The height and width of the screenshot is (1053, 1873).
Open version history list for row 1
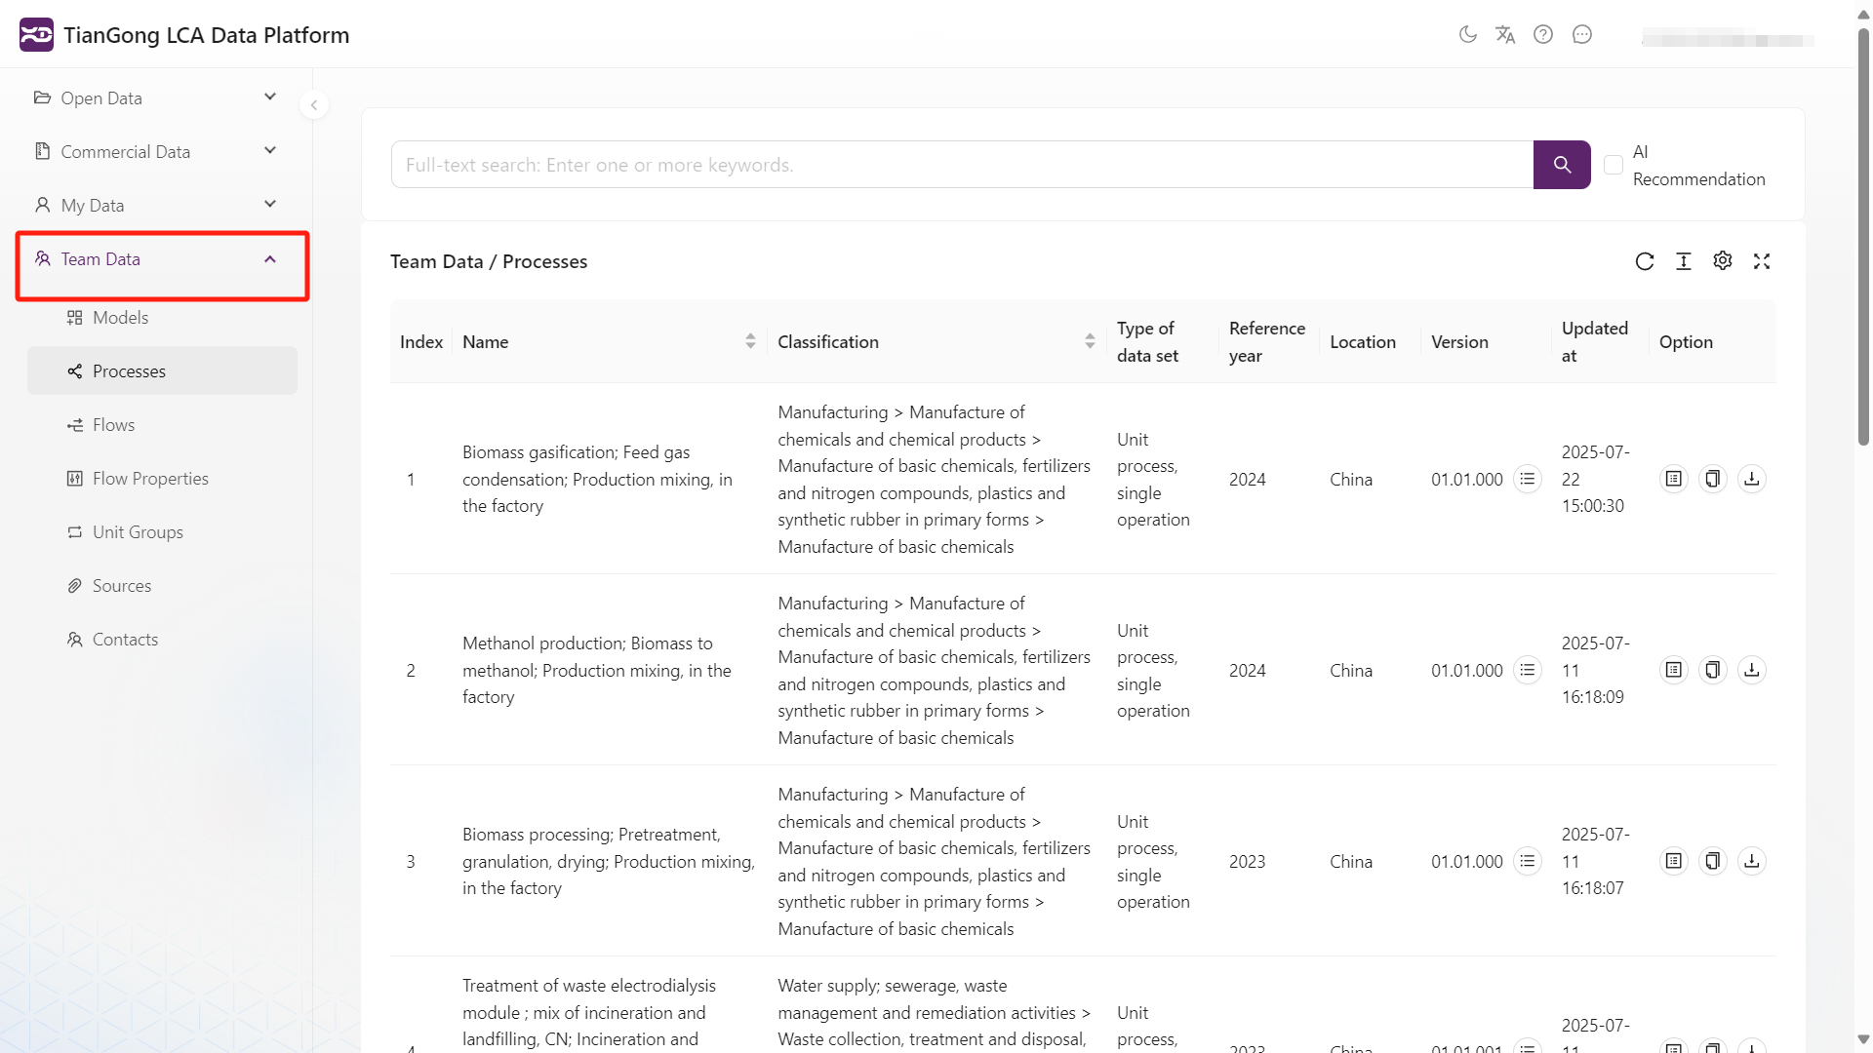[1528, 479]
